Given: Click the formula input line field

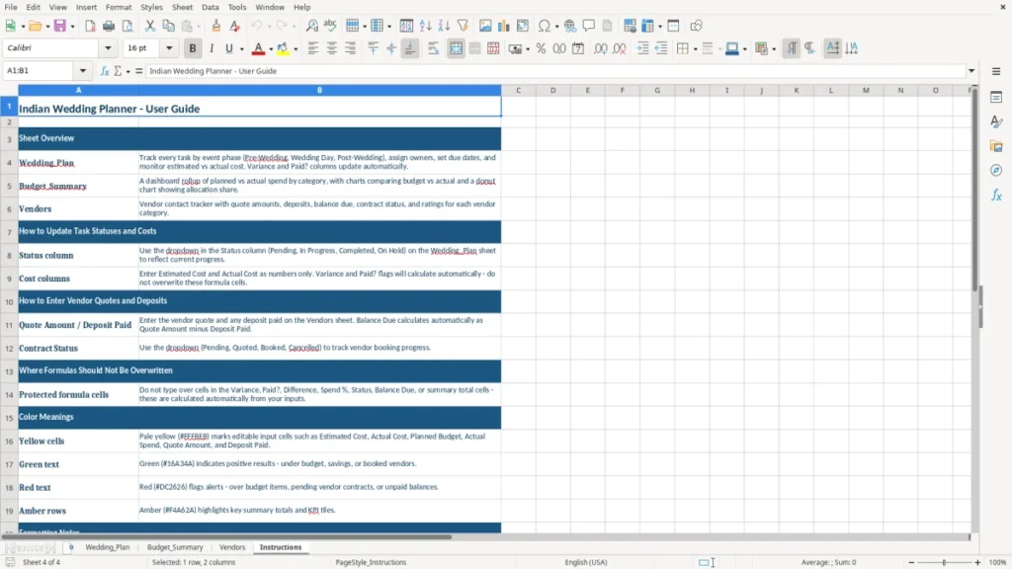Looking at the screenshot, I should tap(555, 71).
